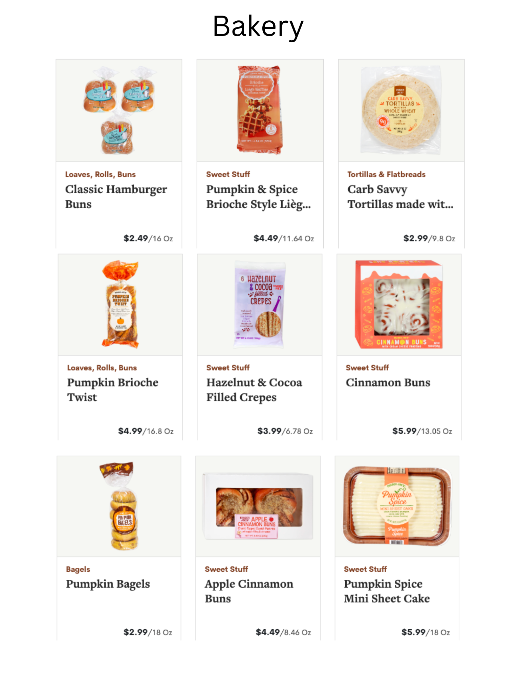This screenshot has height=677, width=523.
Task: Open Loaves, Rolls, Buns above Classic Hamburger Buns
Action: [x=101, y=174]
